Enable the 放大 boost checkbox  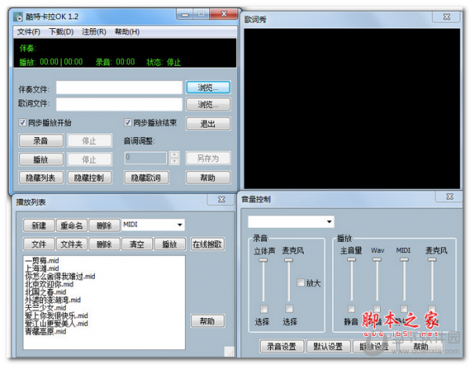coord(300,283)
